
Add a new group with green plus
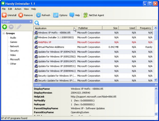point(5,27)
